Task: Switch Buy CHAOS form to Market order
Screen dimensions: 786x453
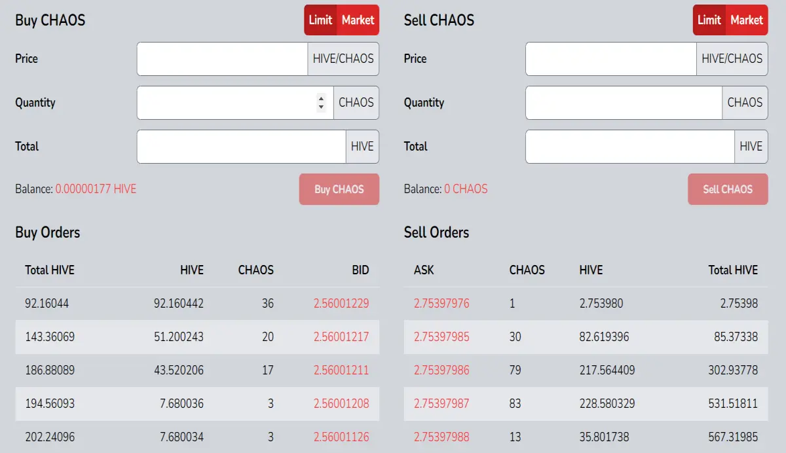Action: point(358,20)
